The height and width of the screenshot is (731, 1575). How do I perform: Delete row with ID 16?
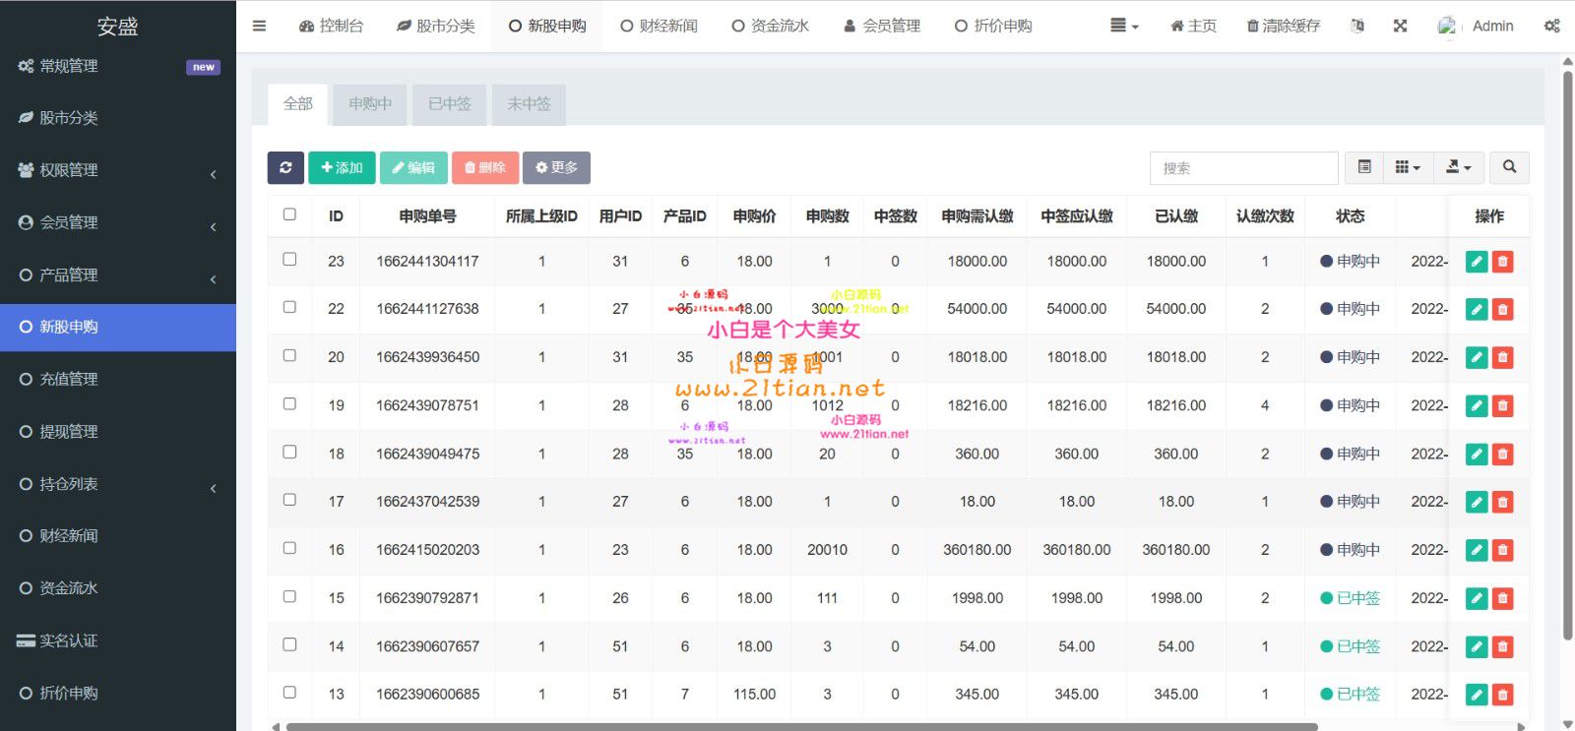click(x=1502, y=550)
